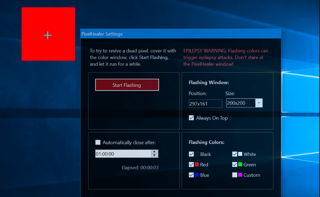Enable the Custom flashing color
The width and height of the screenshot is (320, 197).
pyautogui.click(x=235, y=175)
